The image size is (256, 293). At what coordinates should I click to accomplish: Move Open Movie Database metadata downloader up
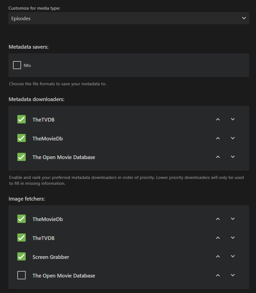[218, 157]
